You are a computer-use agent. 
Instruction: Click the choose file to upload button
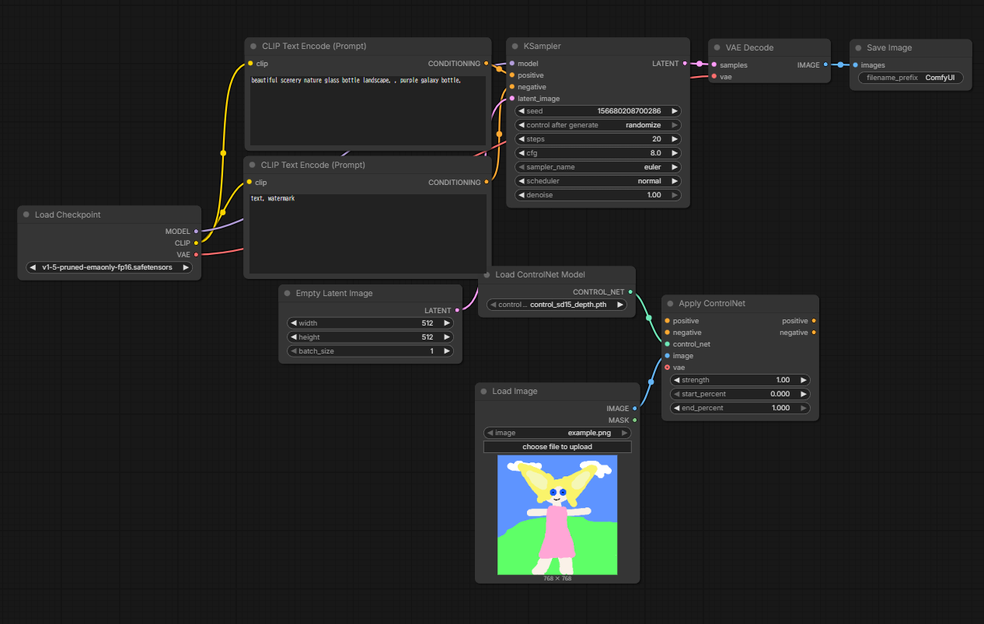click(557, 447)
